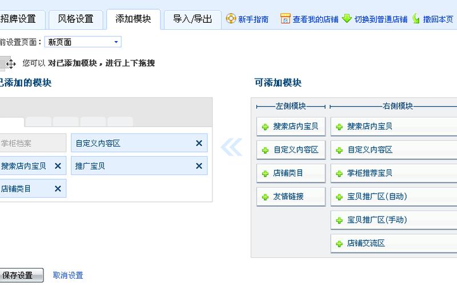Click the 掌柜推荐宝贝 module label
Image resolution: width=457 pixels, height=285 pixels.
pyautogui.click(x=370, y=173)
